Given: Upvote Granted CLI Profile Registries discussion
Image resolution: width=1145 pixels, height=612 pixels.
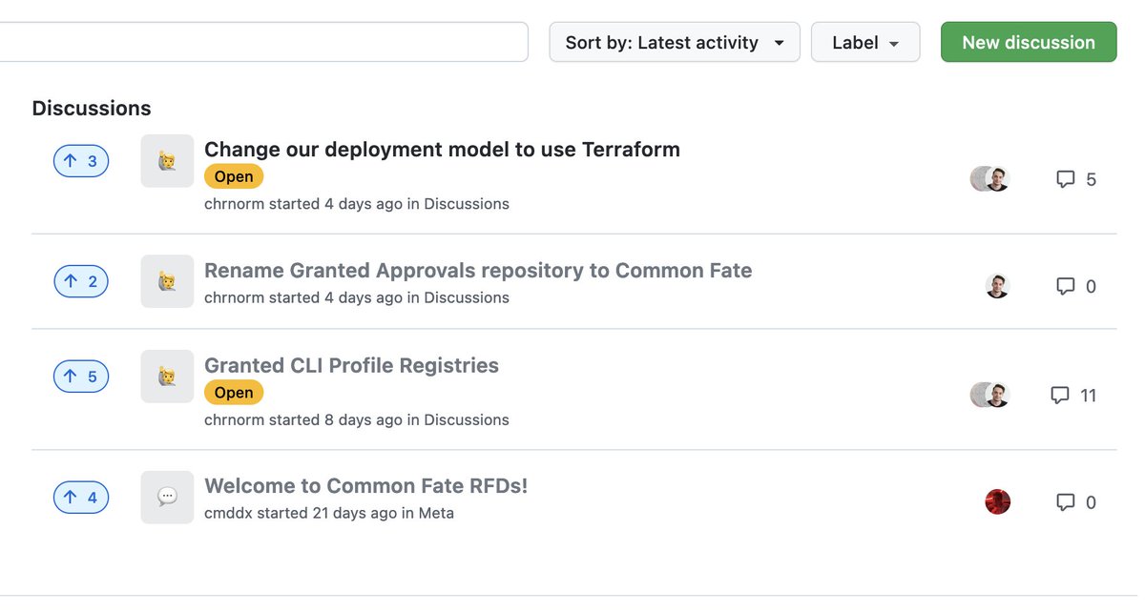Looking at the screenshot, I should (81, 377).
